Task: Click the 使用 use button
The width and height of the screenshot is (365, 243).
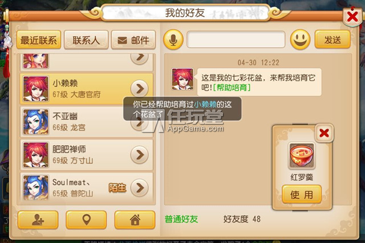Action: point(302,195)
